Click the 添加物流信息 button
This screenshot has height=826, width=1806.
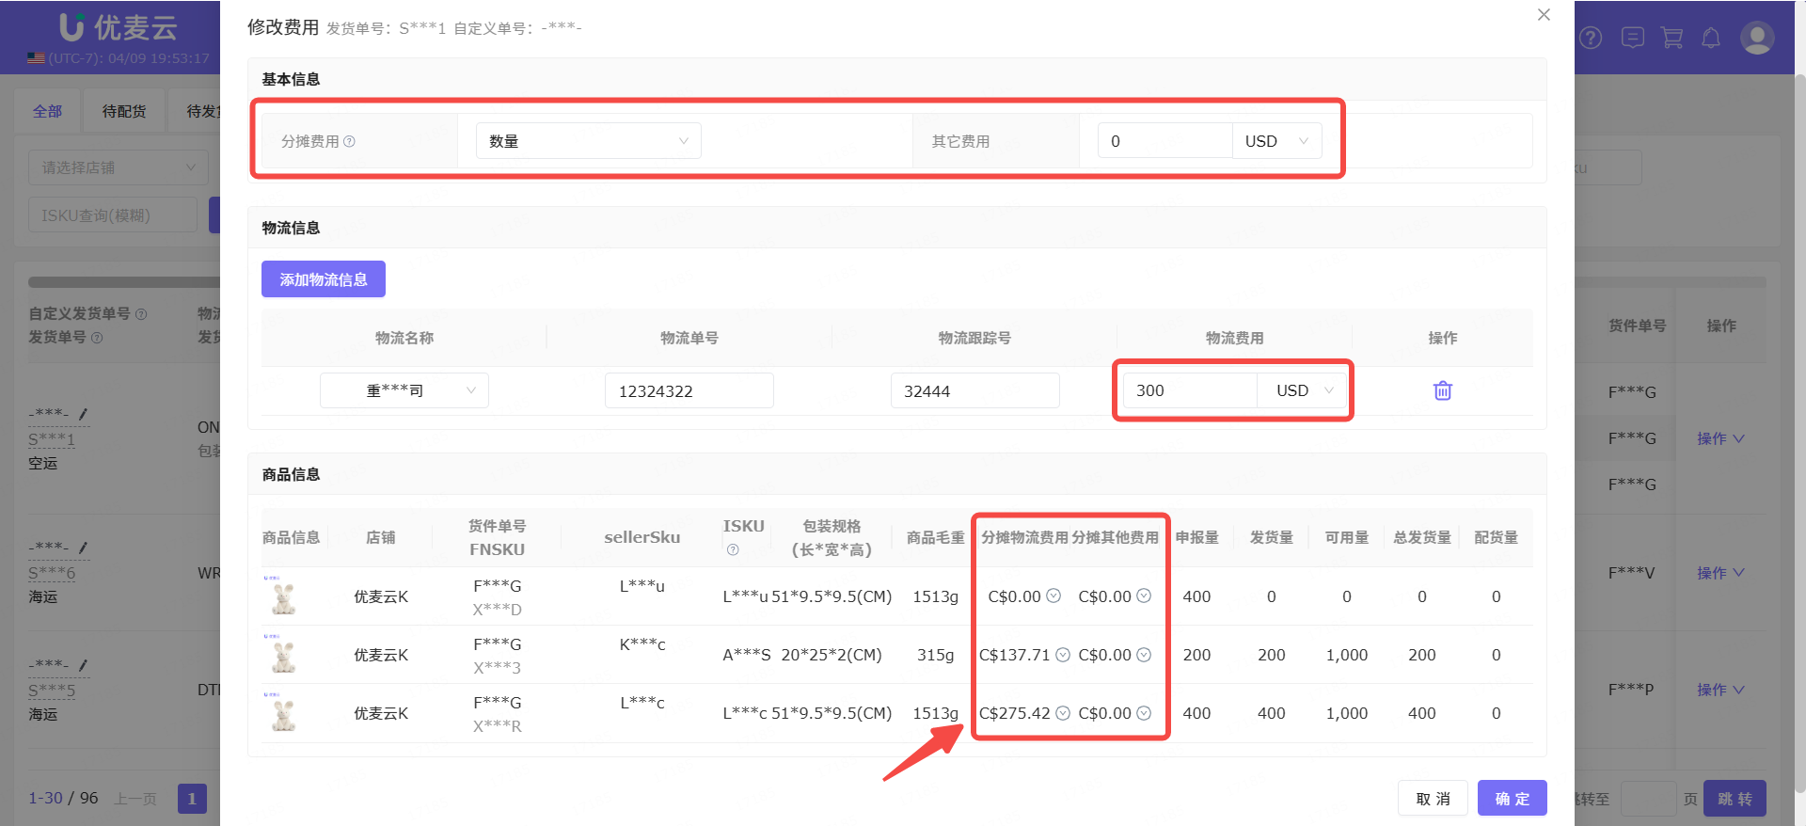click(x=323, y=279)
